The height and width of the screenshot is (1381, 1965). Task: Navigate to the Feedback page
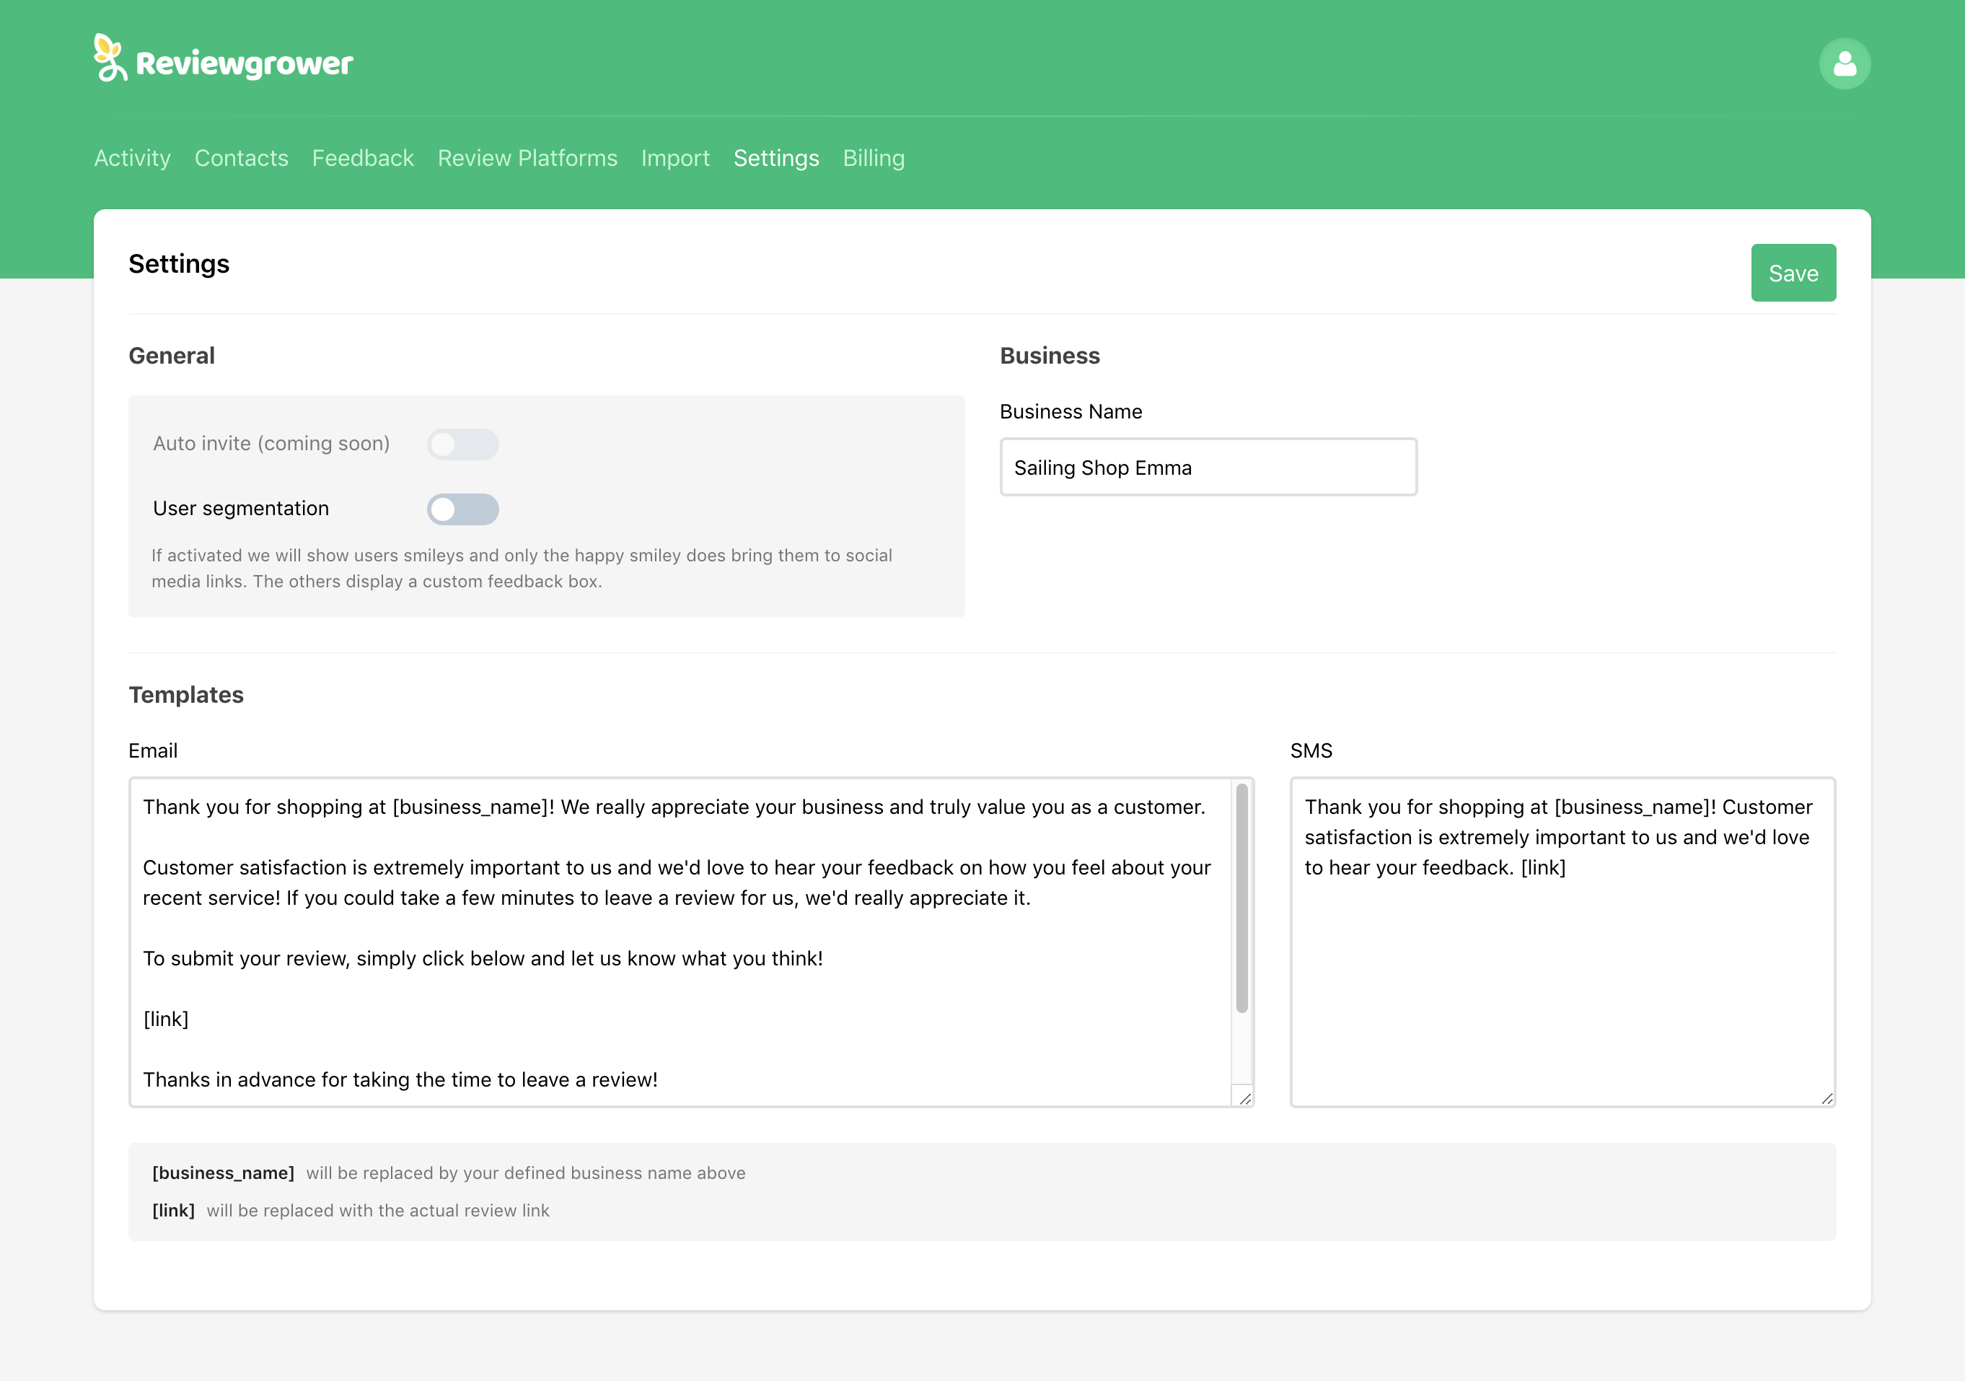click(363, 159)
